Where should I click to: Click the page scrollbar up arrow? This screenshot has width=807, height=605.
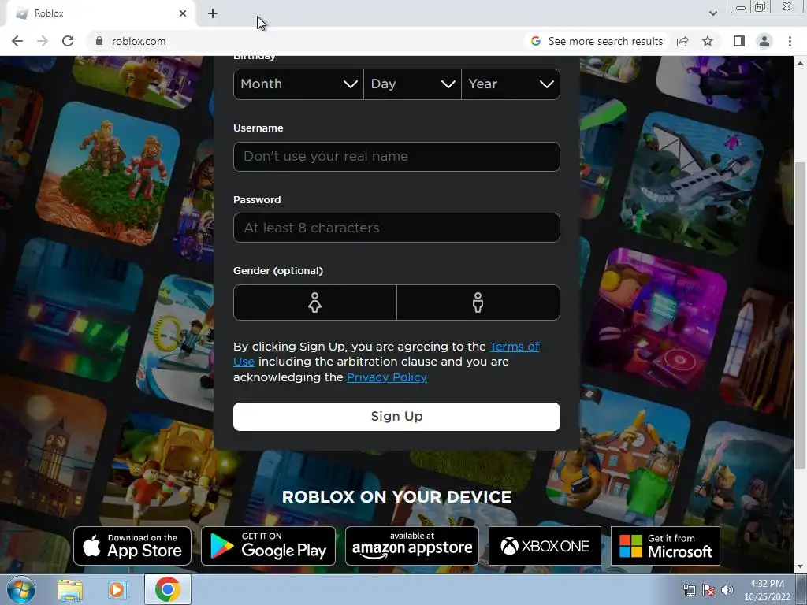pyautogui.click(x=800, y=63)
